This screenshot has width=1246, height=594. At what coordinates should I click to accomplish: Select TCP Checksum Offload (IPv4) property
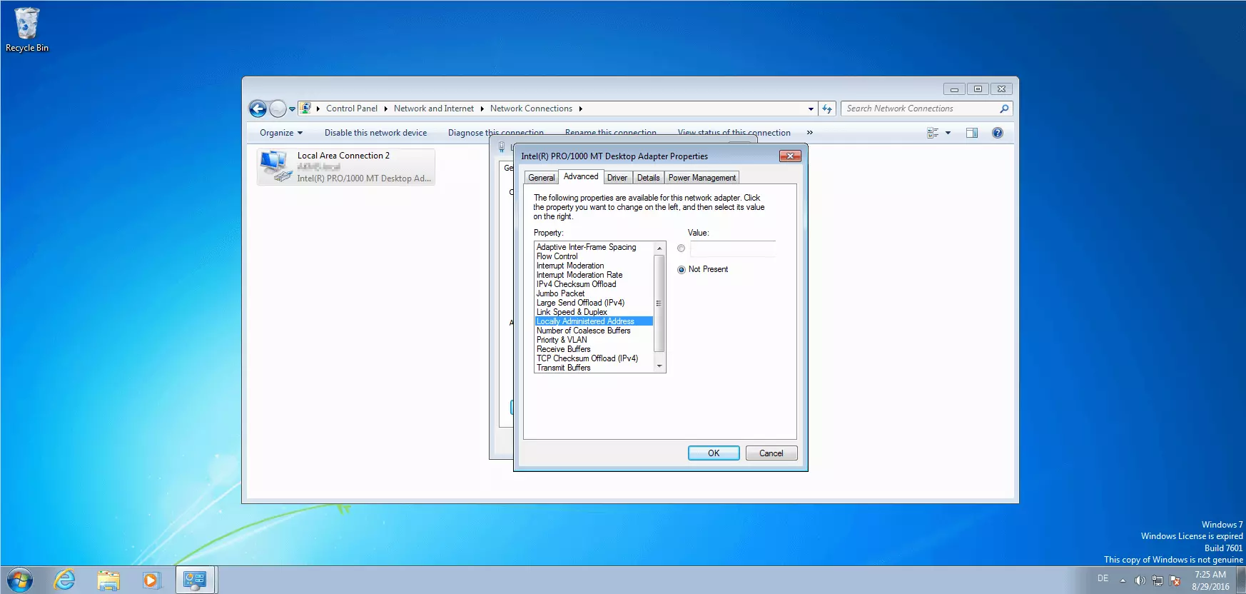click(x=594, y=358)
